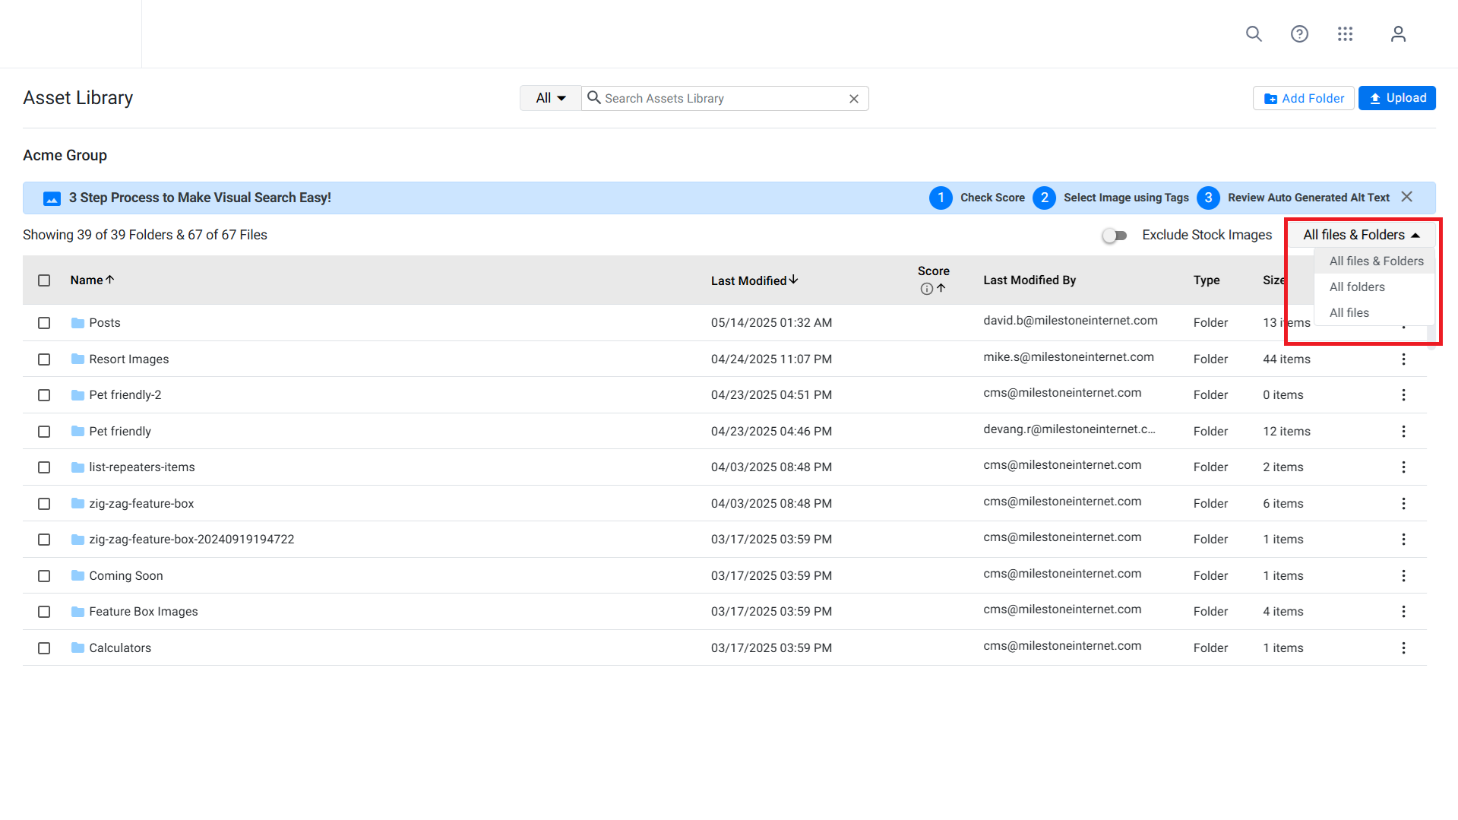The height and width of the screenshot is (820, 1458).
Task: Open more options for Feature Box Images row
Action: [x=1403, y=612]
